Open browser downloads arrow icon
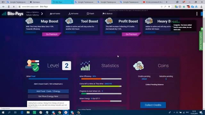This screenshot has width=205, height=115. tap(201, 7)
